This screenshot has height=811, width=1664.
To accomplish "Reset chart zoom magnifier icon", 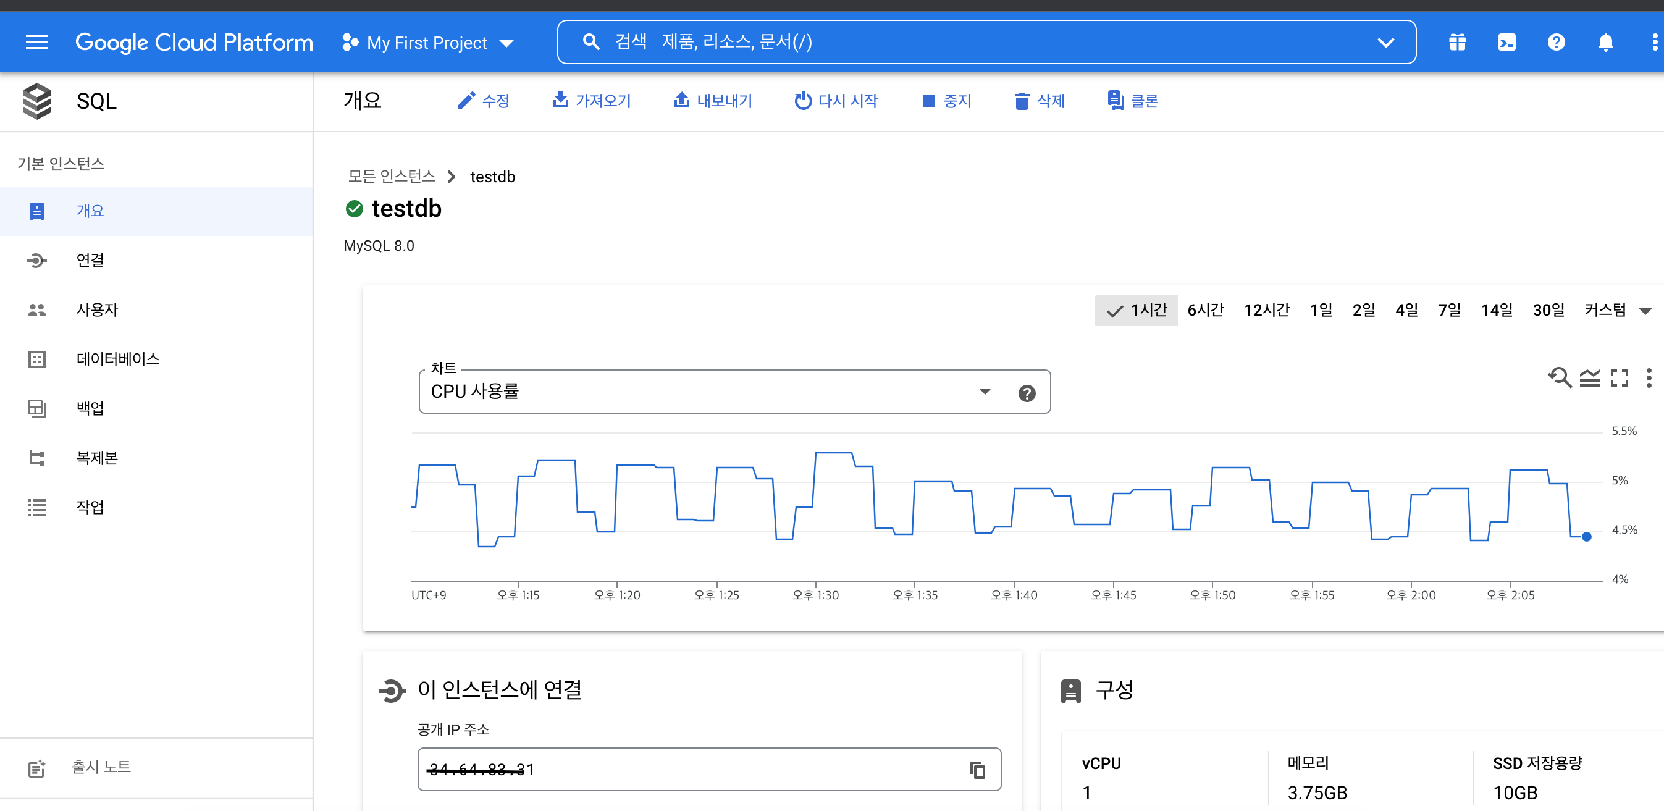I will coord(1560,377).
